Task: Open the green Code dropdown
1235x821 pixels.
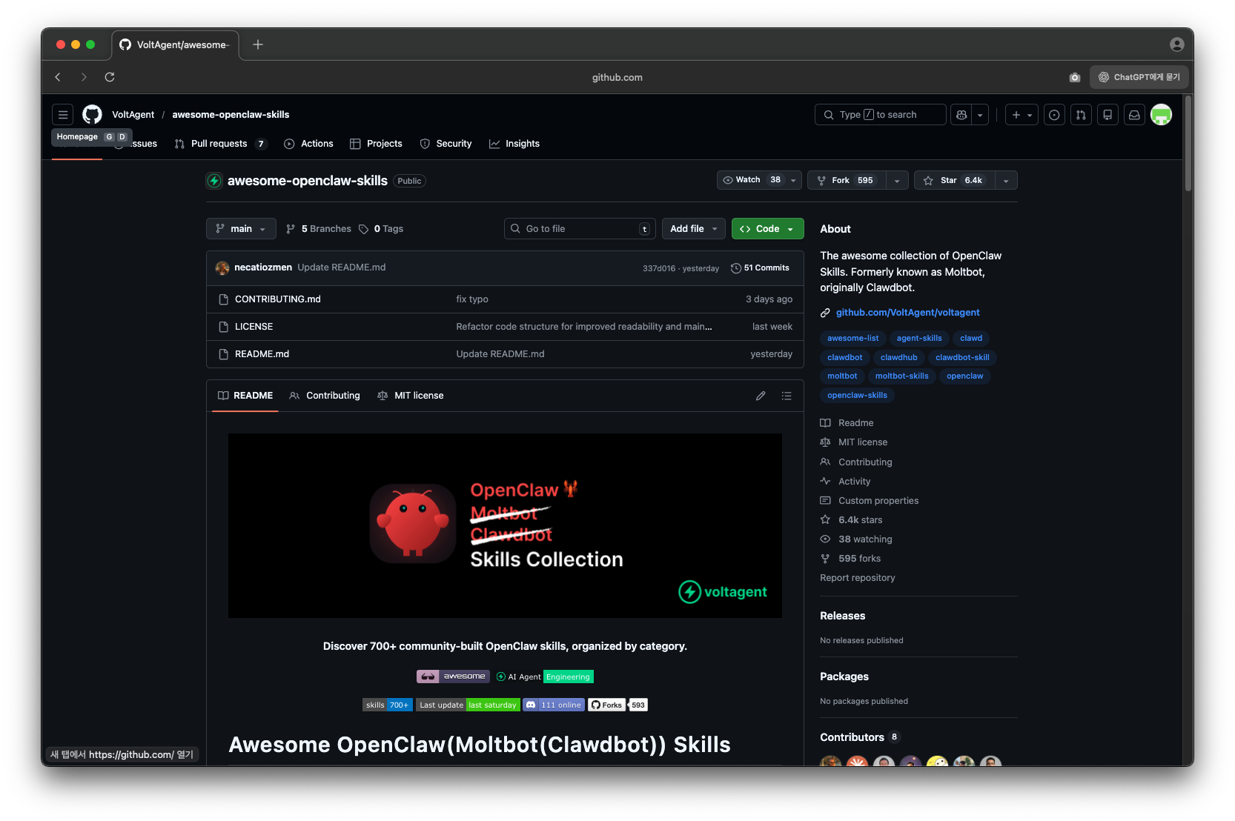Action: [767, 229]
